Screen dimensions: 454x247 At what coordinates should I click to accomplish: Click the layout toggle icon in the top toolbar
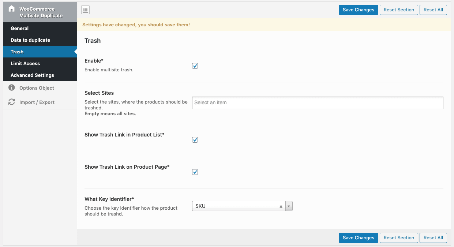click(x=85, y=10)
